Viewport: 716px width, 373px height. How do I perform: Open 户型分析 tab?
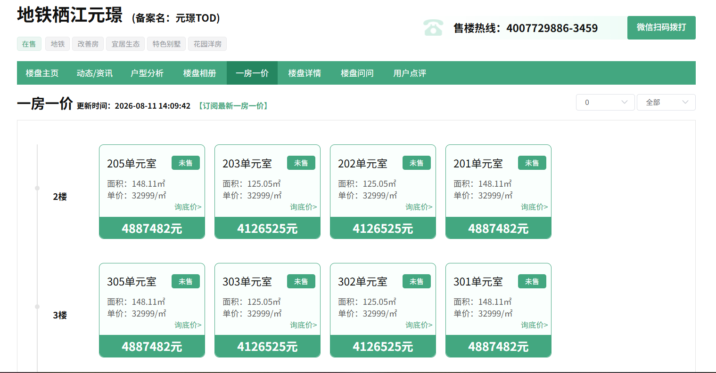[147, 73]
